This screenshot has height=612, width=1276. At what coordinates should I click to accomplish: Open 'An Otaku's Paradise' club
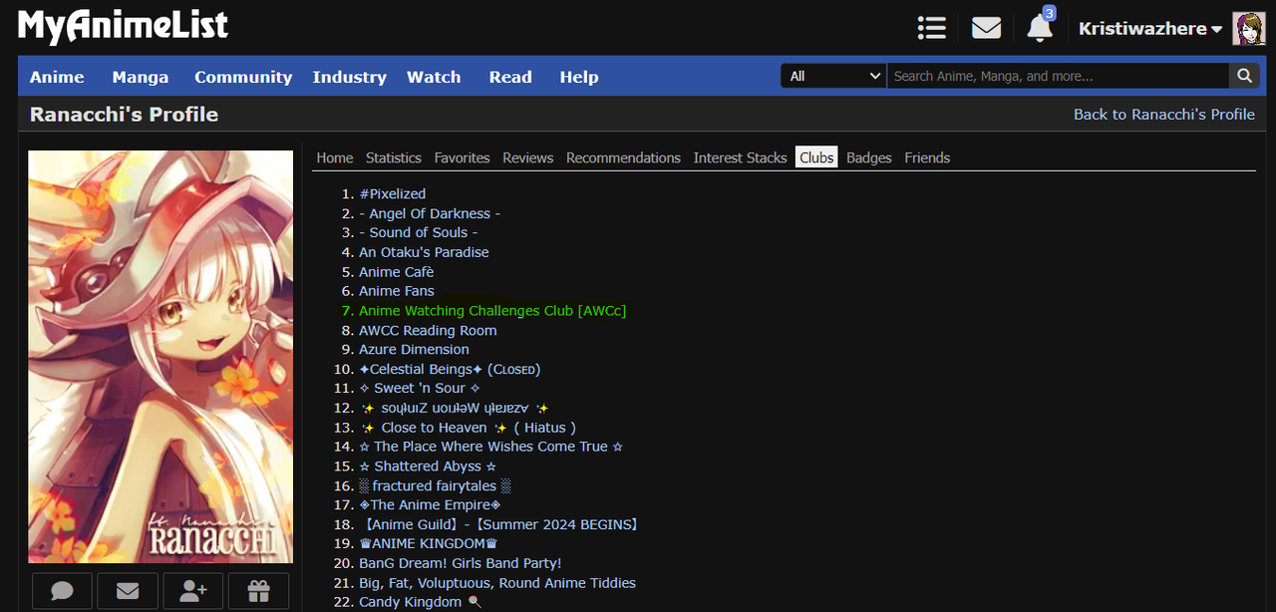coord(424,252)
